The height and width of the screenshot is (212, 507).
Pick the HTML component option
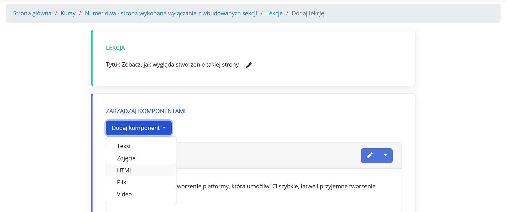(x=124, y=170)
